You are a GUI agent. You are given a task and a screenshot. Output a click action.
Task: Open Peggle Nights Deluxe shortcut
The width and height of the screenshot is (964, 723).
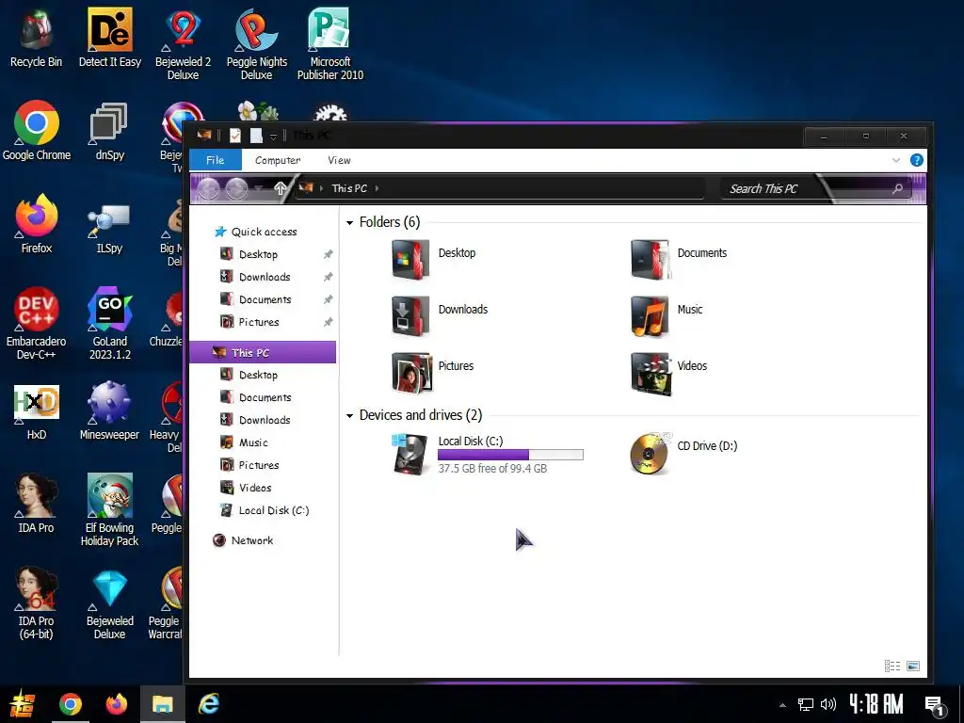click(256, 44)
